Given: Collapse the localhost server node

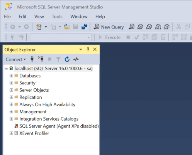Looking at the screenshot, I should [x=6, y=69].
